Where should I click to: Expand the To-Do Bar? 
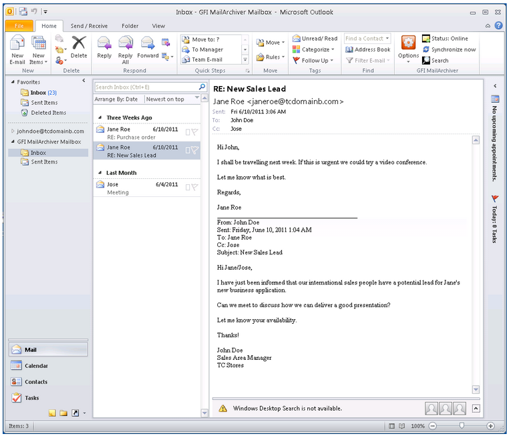(x=495, y=86)
